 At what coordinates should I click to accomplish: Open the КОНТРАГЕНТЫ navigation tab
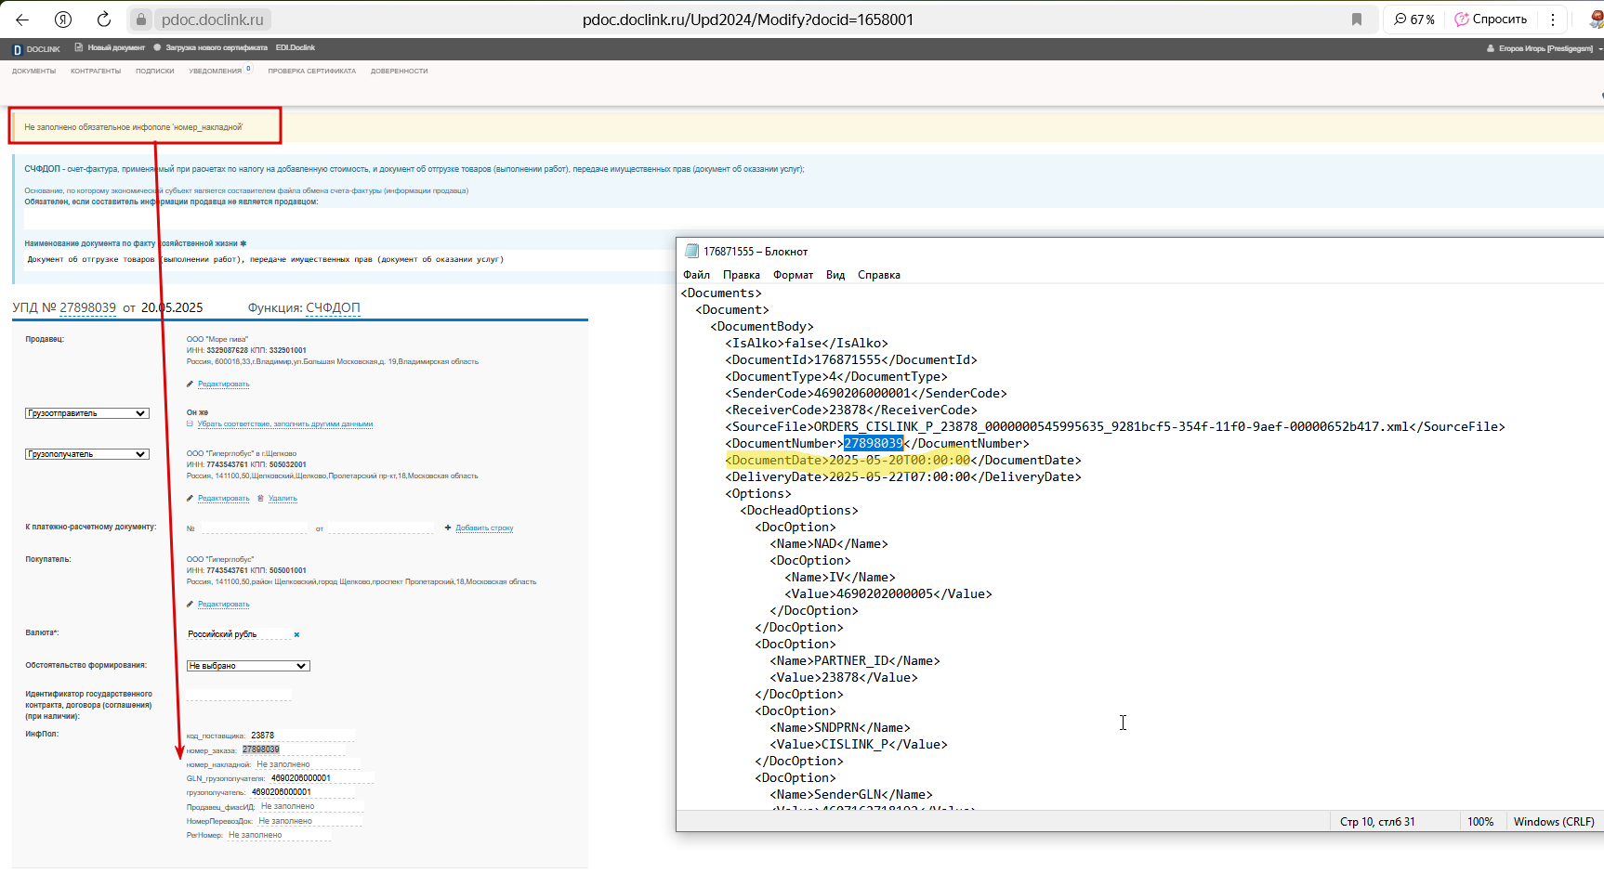click(x=96, y=72)
